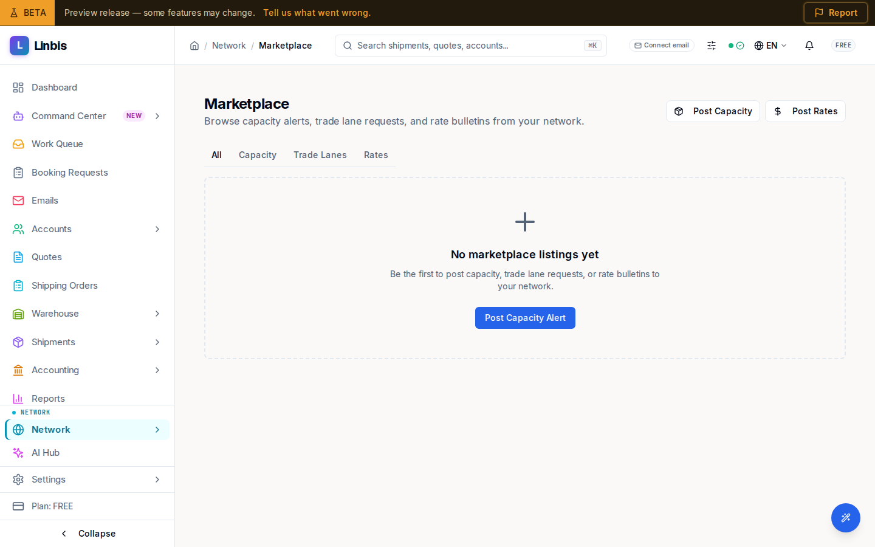Click the Report button in beta banner
The height and width of the screenshot is (547, 875).
[836, 13]
